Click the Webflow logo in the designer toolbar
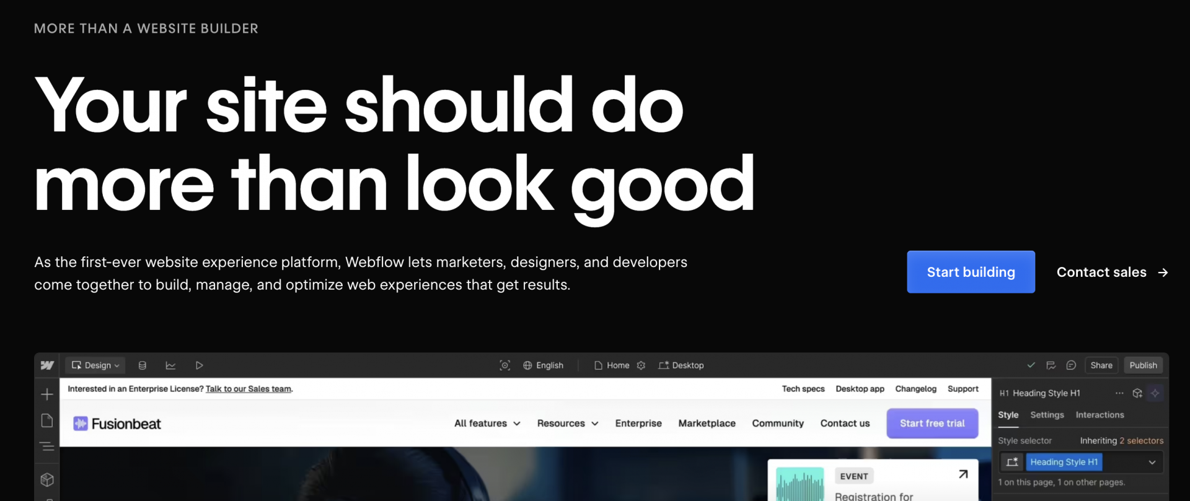This screenshot has width=1190, height=501. 47,365
